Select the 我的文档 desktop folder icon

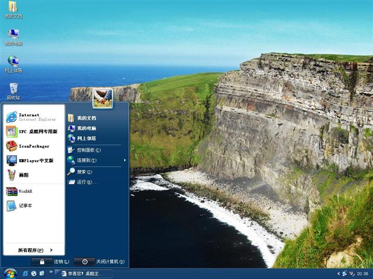(x=13, y=8)
